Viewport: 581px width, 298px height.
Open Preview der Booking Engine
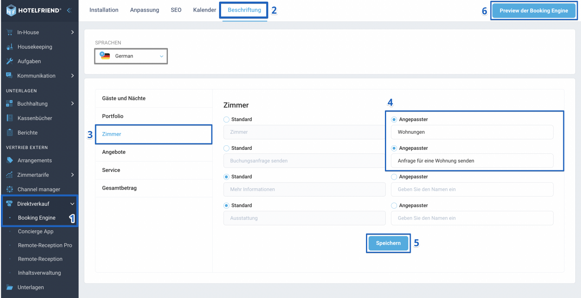(533, 10)
